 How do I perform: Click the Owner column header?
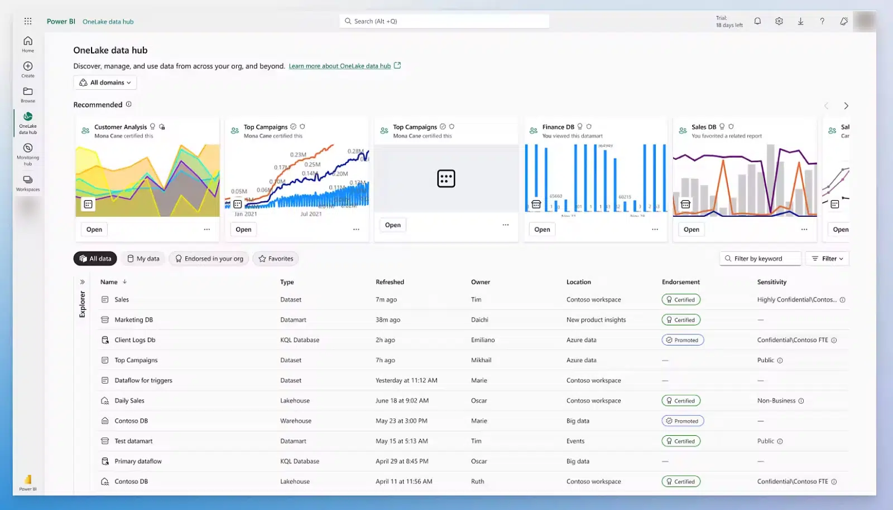pos(481,282)
